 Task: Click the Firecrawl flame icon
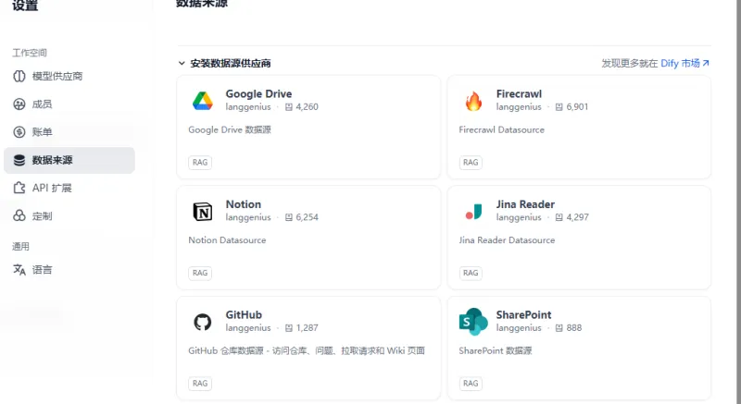[x=473, y=101]
